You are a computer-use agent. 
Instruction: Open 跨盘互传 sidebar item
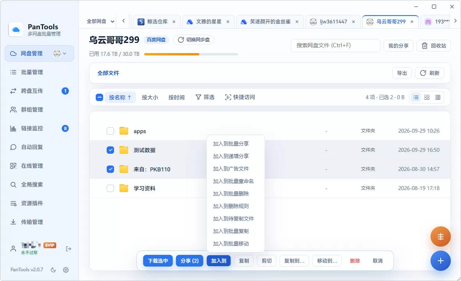click(39, 91)
